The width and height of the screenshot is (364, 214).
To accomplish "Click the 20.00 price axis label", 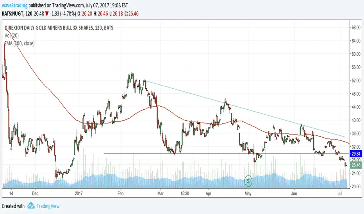I will [356, 186].
